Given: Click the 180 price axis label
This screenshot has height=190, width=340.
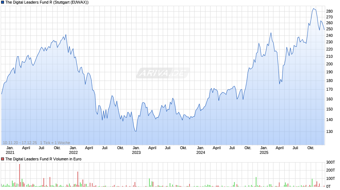Looking at the screenshot, I should [330, 81].
